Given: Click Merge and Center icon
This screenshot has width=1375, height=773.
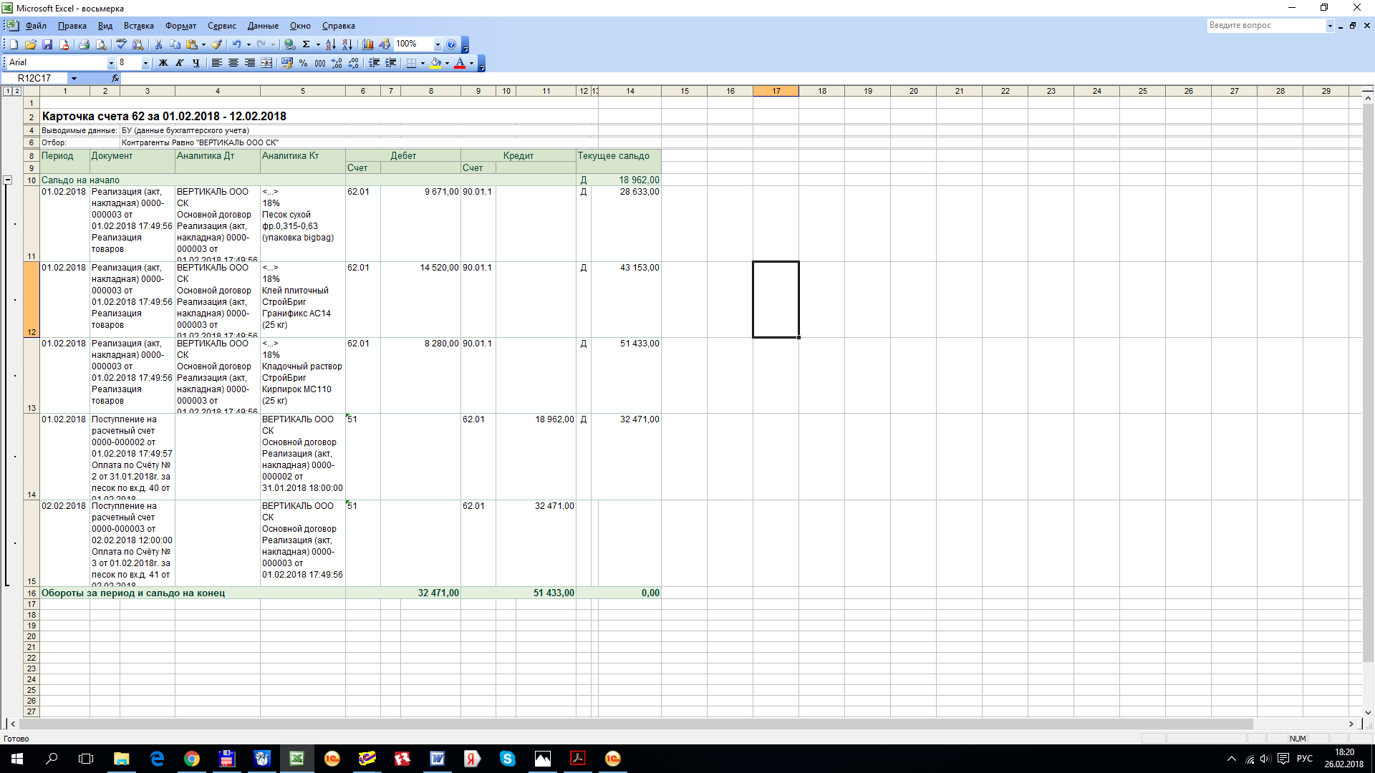Looking at the screenshot, I should pyautogui.click(x=266, y=63).
